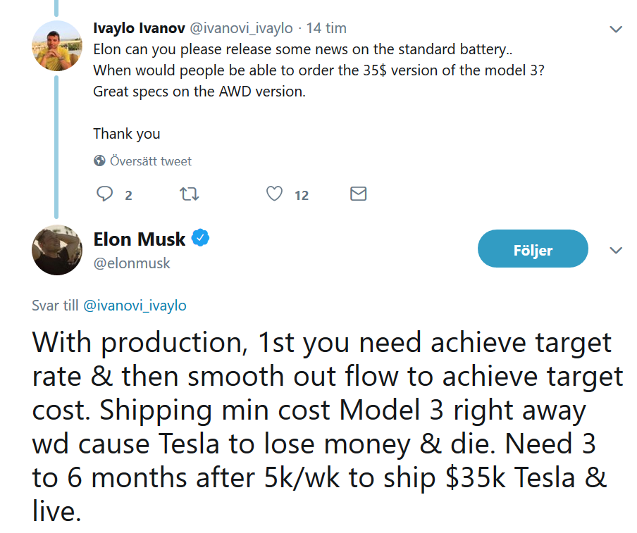The image size is (637, 533).
Task: Retweet Ivaylo Ivanov's tweet
Action: tap(190, 194)
